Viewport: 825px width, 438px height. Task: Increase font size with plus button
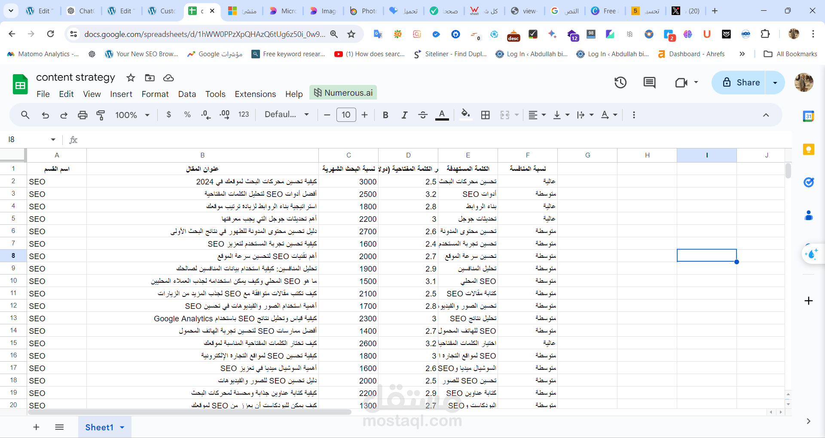[x=365, y=115]
